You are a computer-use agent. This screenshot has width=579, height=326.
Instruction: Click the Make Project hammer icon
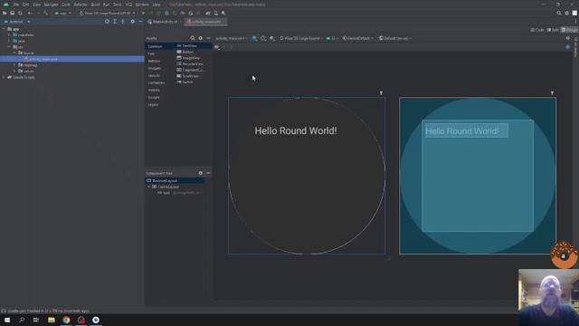pyautogui.click(x=46, y=13)
